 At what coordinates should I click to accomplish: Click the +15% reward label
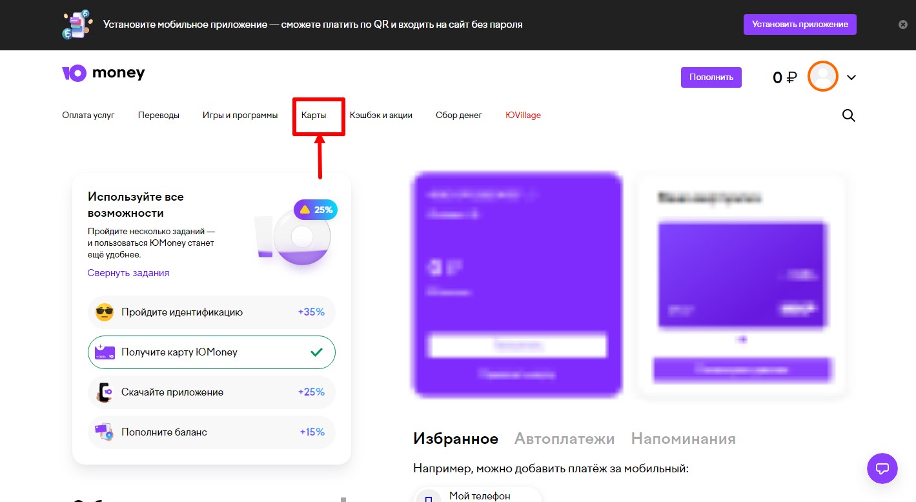312,432
